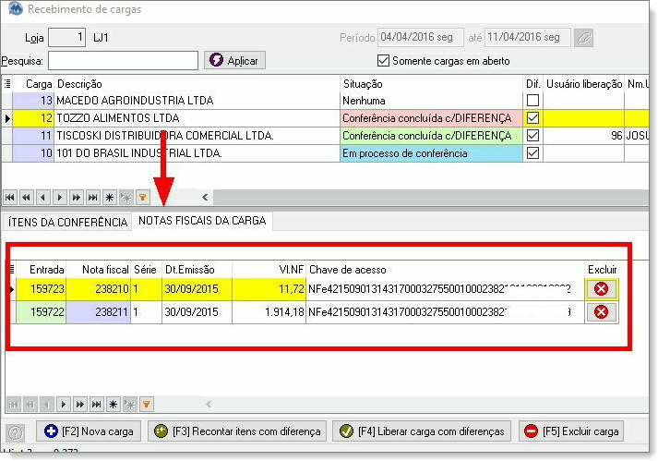The image size is (658, 461).
Task: Click the Chave de acesso column header
Action: coord(445,270)
